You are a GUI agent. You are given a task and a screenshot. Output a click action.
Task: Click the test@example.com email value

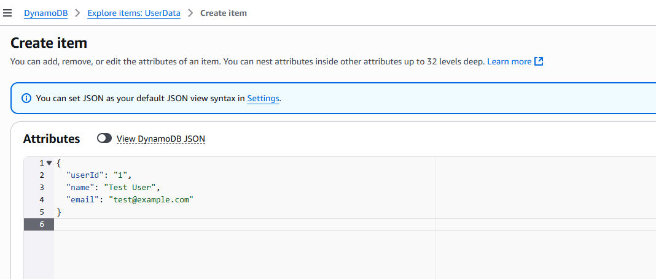151,200
